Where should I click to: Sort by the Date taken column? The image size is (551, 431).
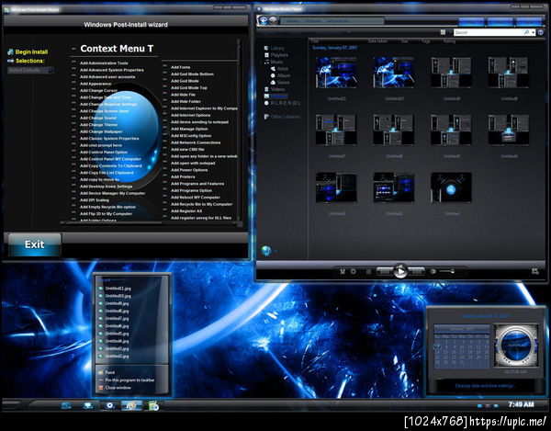point(377,41)
